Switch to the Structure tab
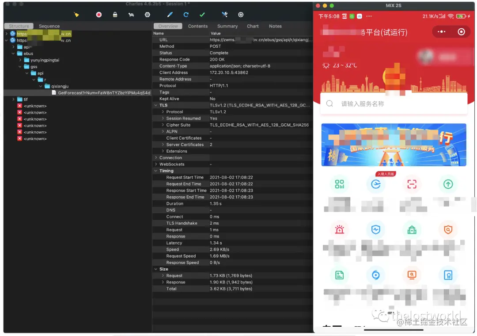 (19, 26)
